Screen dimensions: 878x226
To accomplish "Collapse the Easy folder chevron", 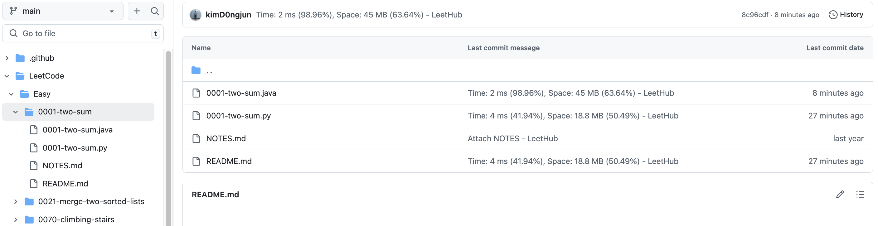I will point(11,94).
